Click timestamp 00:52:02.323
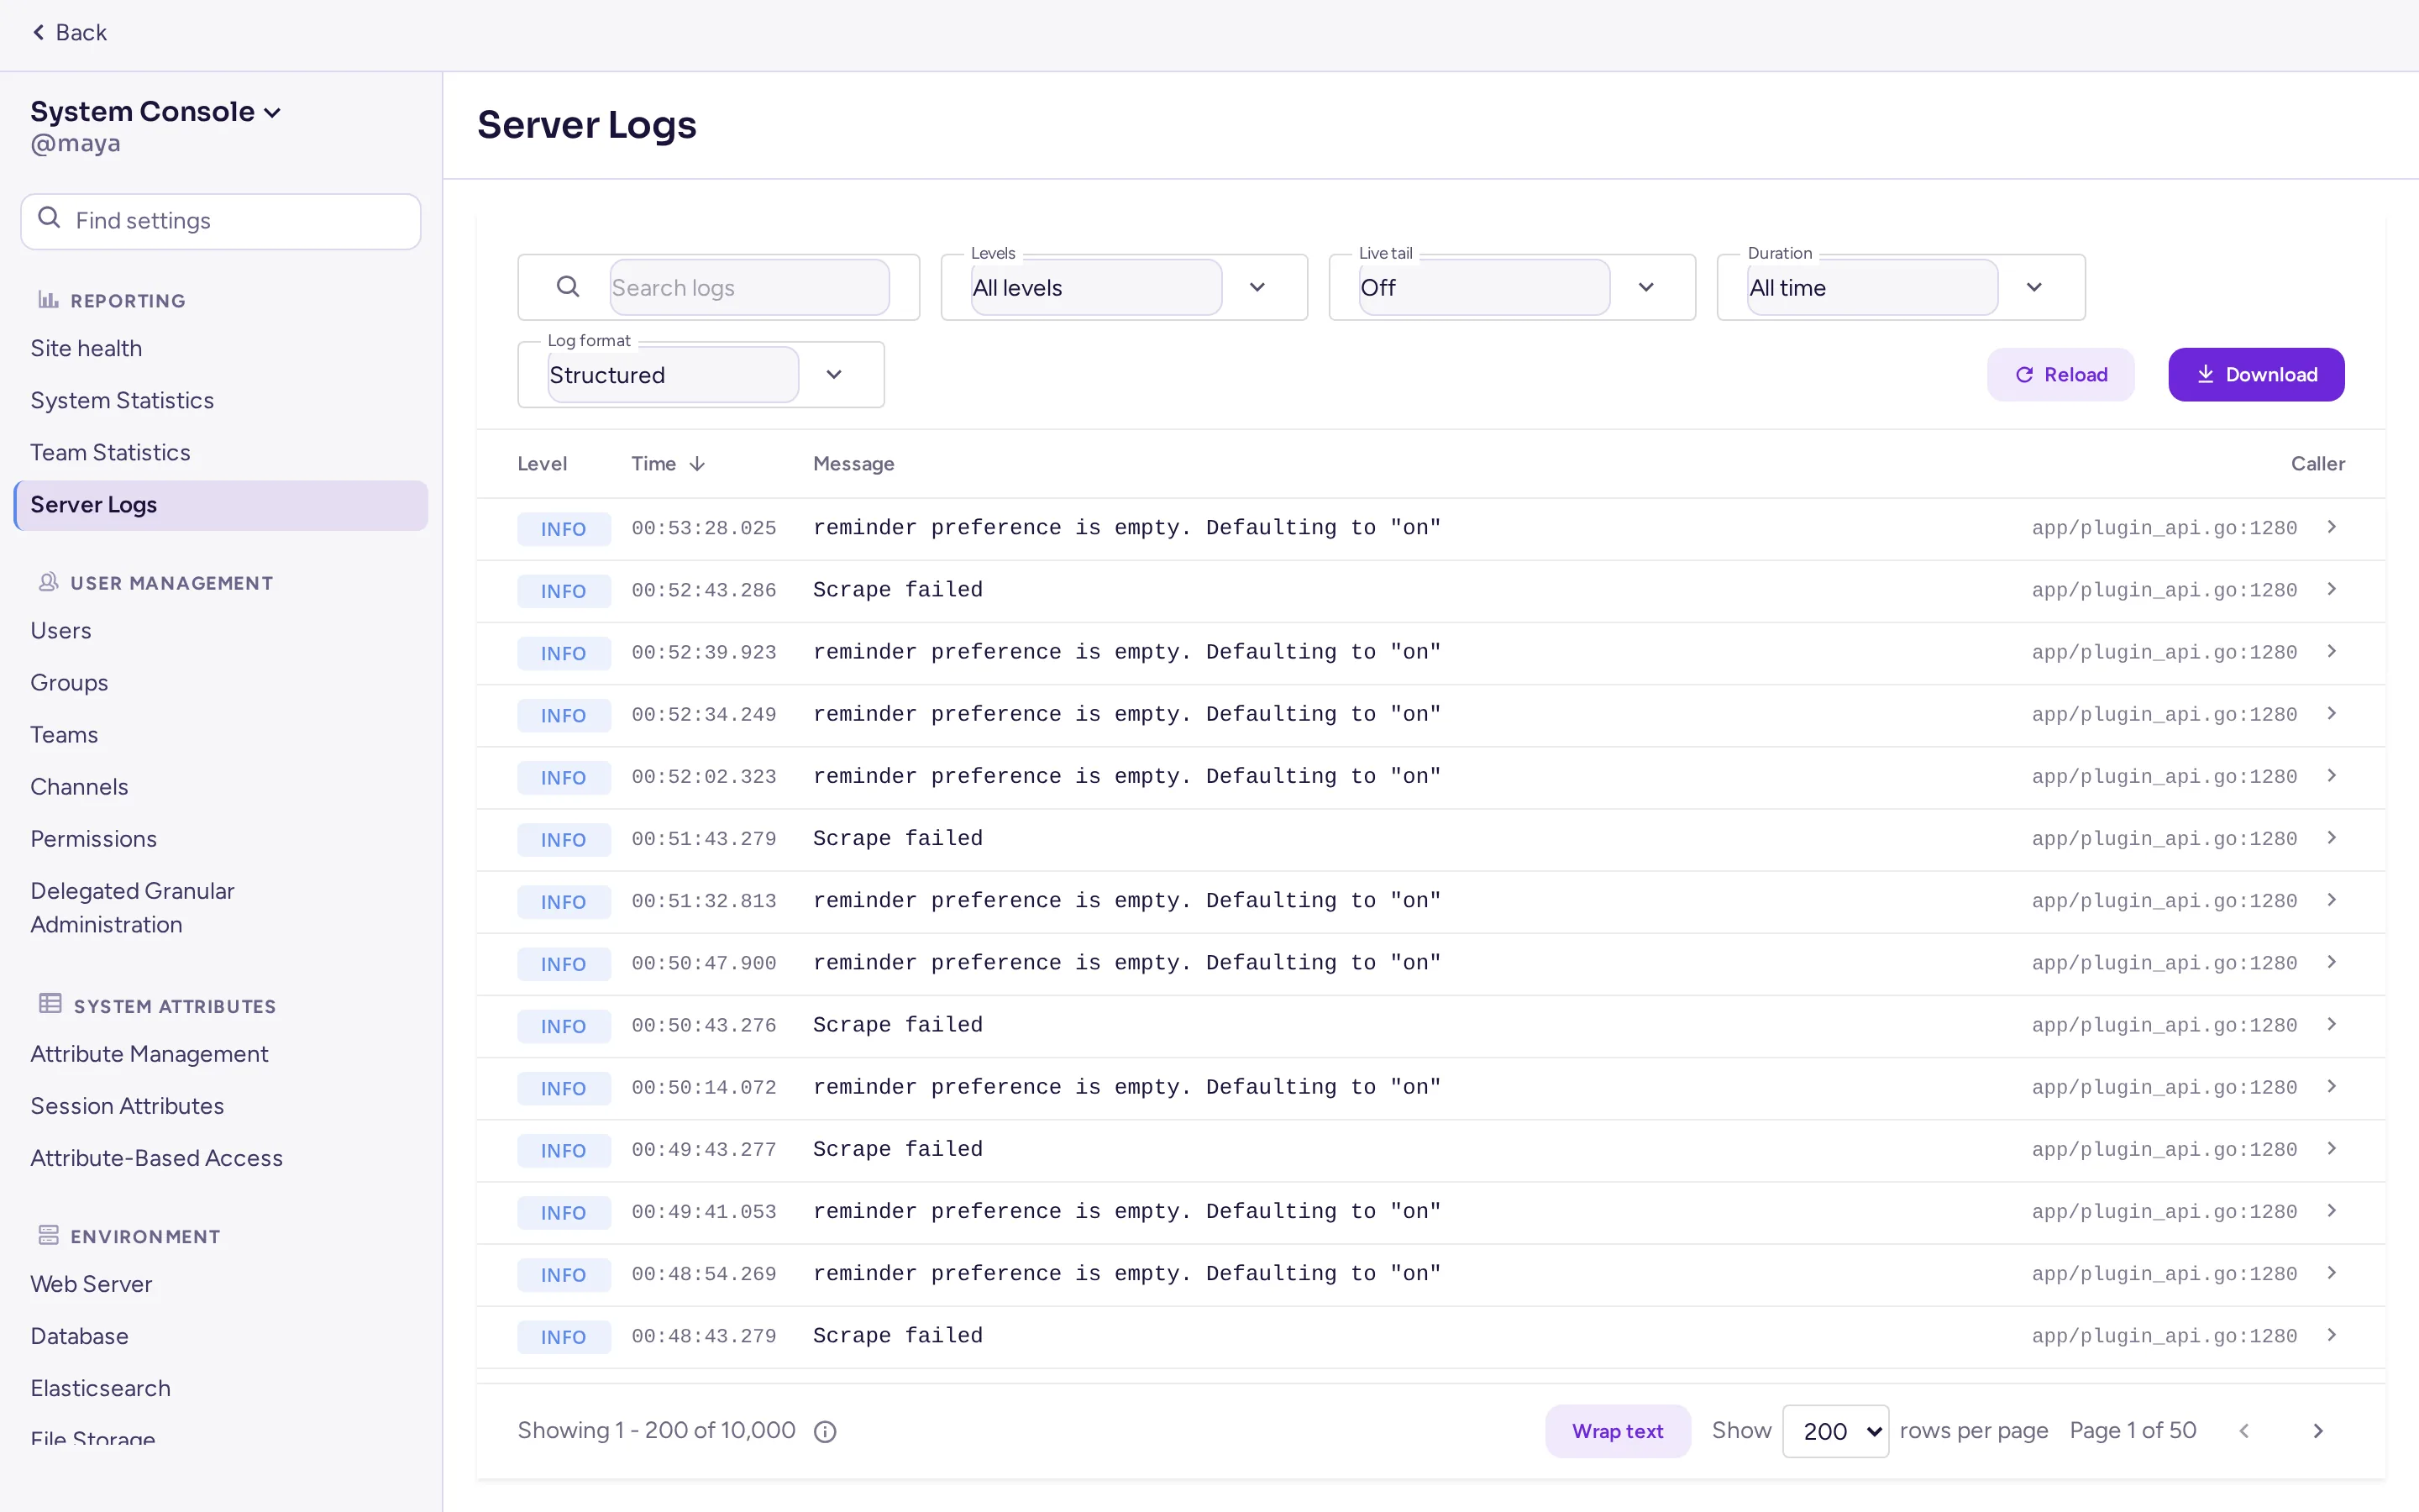The width and height of the screenshot is (2419, 1512). coord(704,776)
